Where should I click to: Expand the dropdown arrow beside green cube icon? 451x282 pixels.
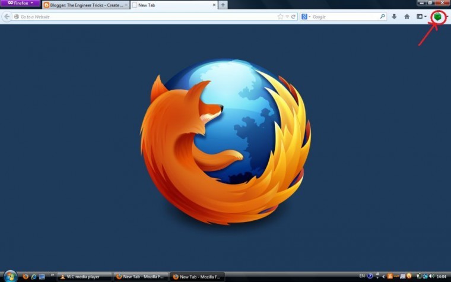(x=447, y=17)
